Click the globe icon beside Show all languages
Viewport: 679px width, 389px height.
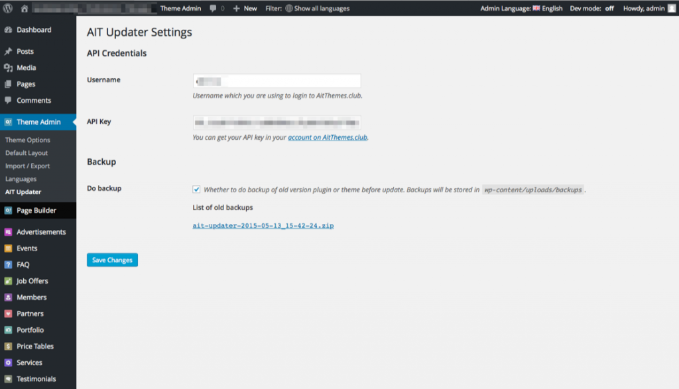tap(289, 8)
